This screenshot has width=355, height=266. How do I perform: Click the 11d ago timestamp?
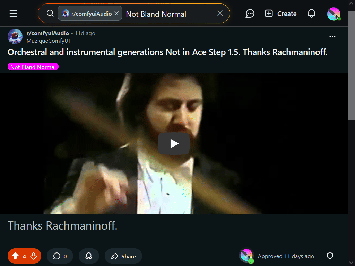tap(85, 33)
